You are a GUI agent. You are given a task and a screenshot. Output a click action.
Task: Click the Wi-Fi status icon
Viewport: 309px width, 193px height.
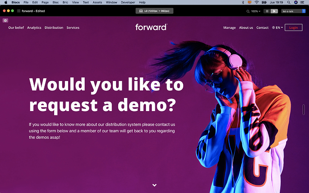click(257, 2)
